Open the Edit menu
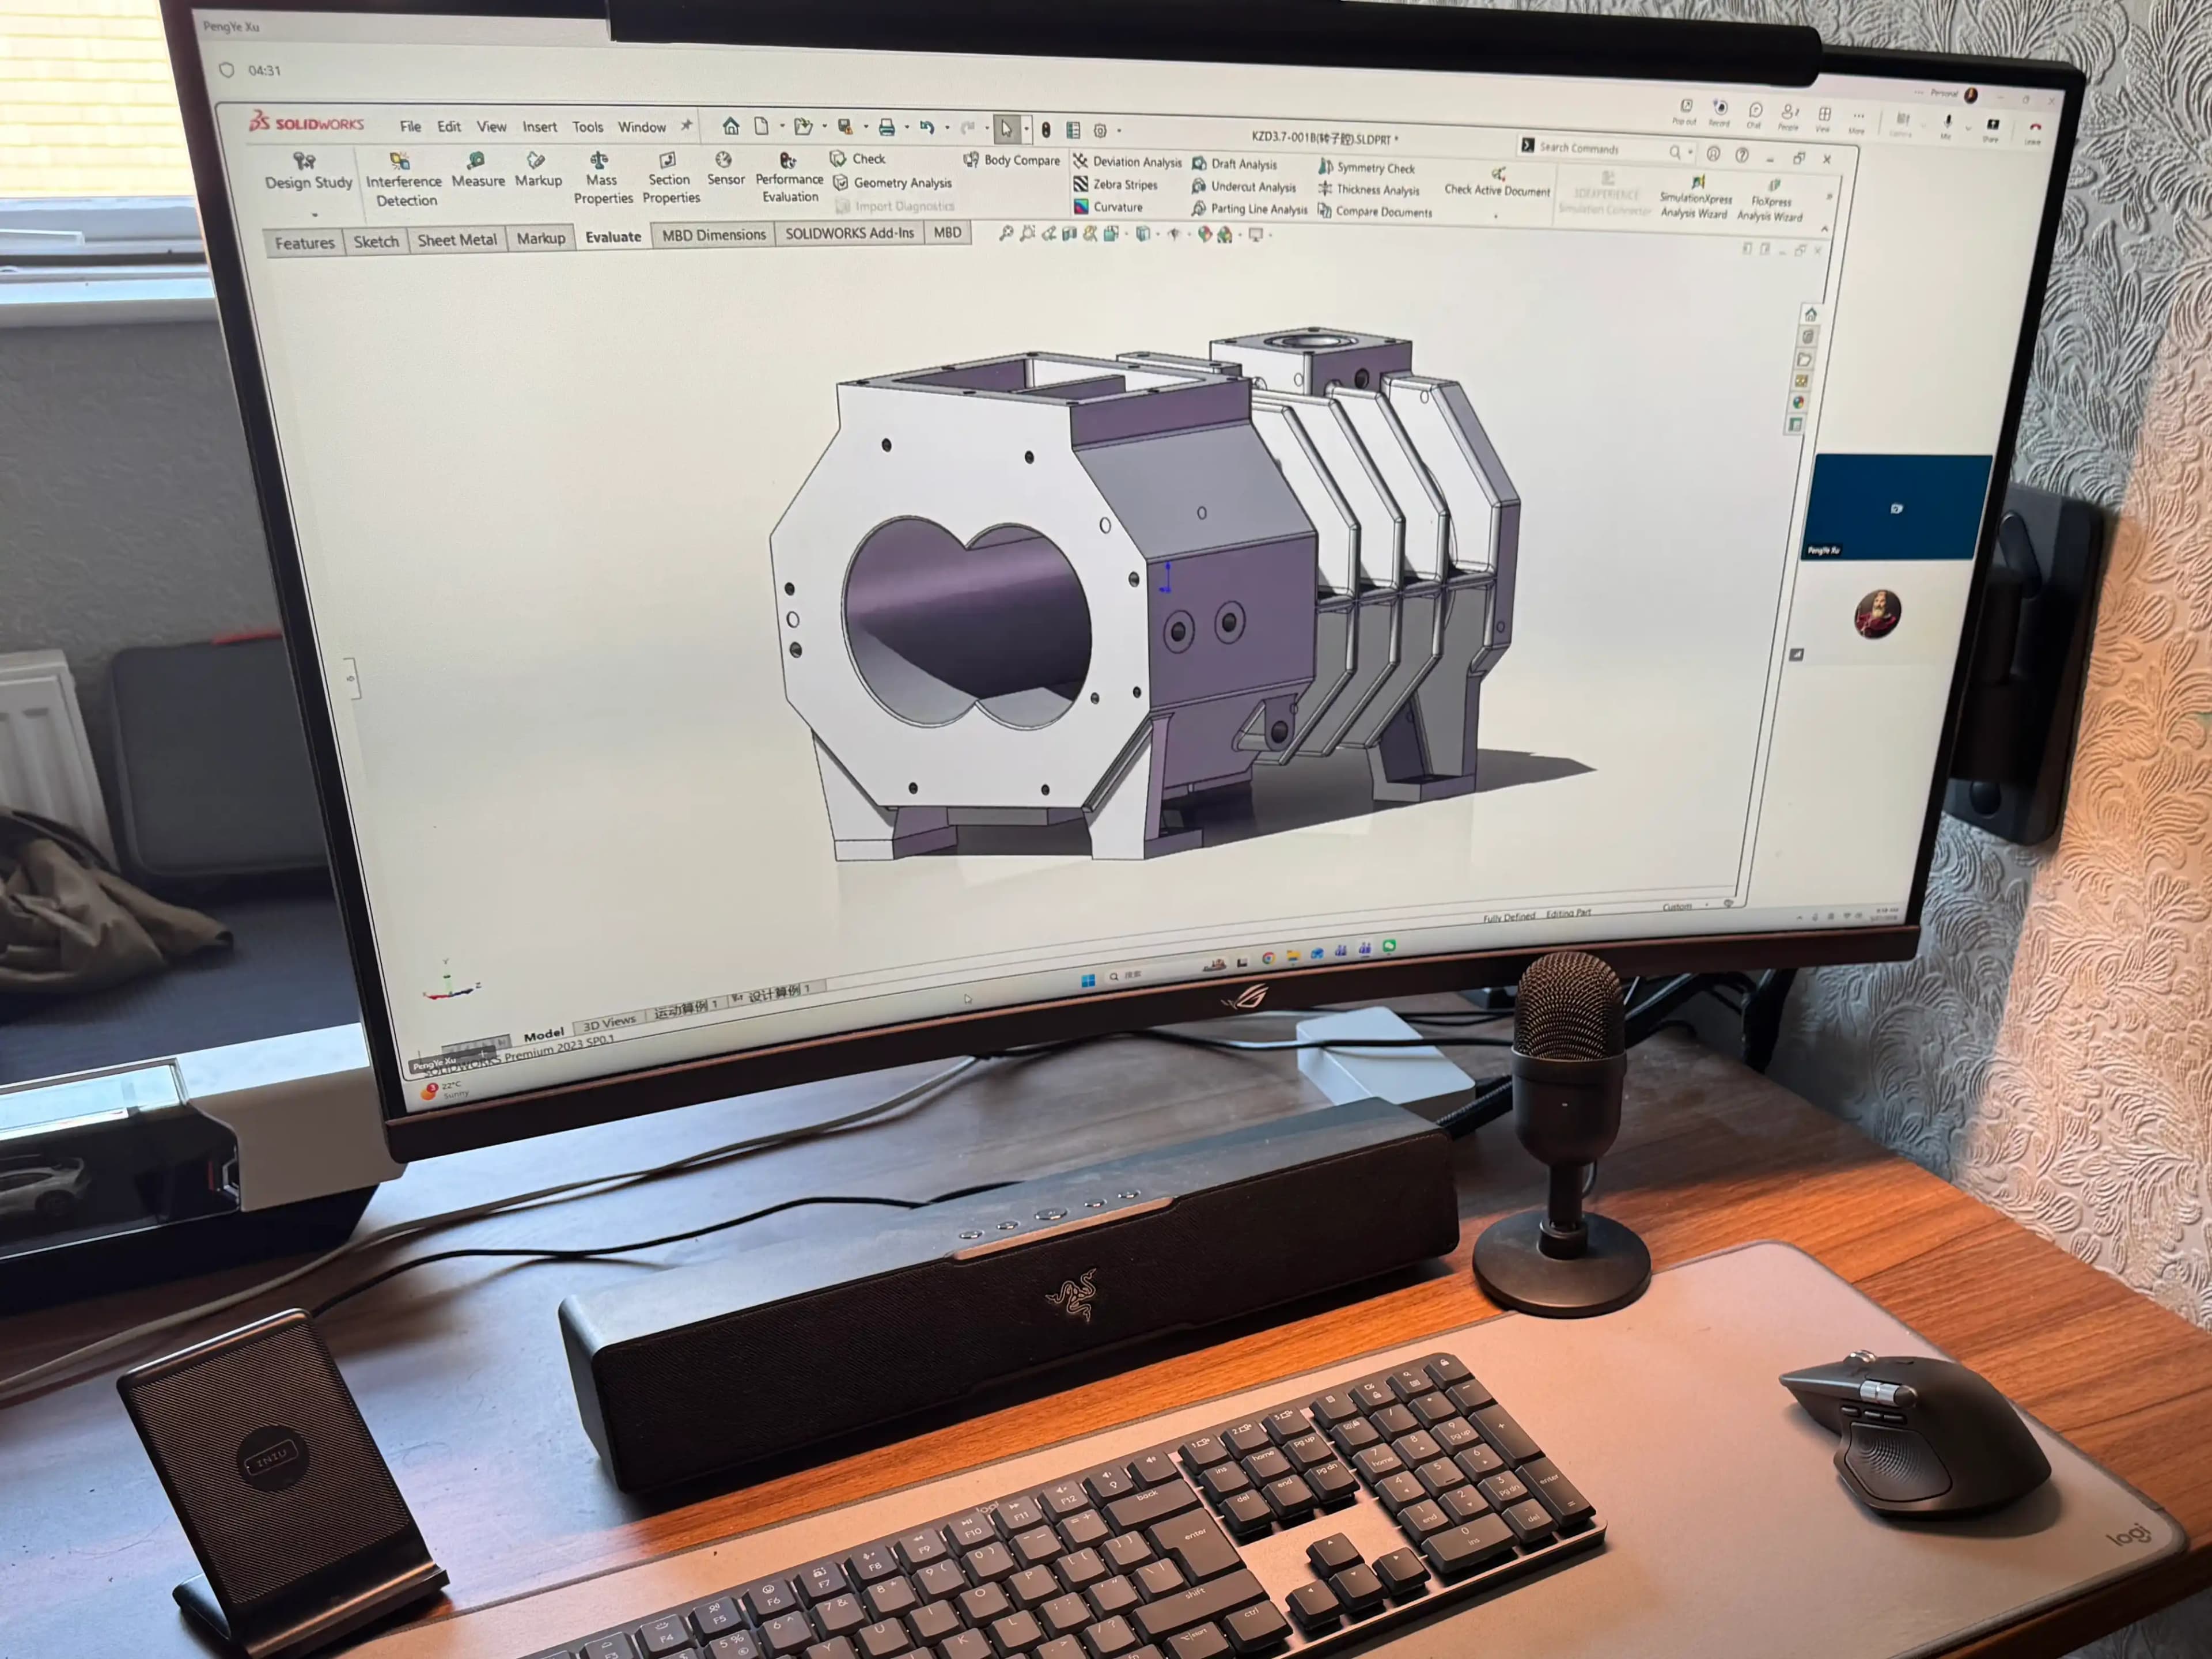The width and height of the screenshot is (2212, 1659). 449,126
